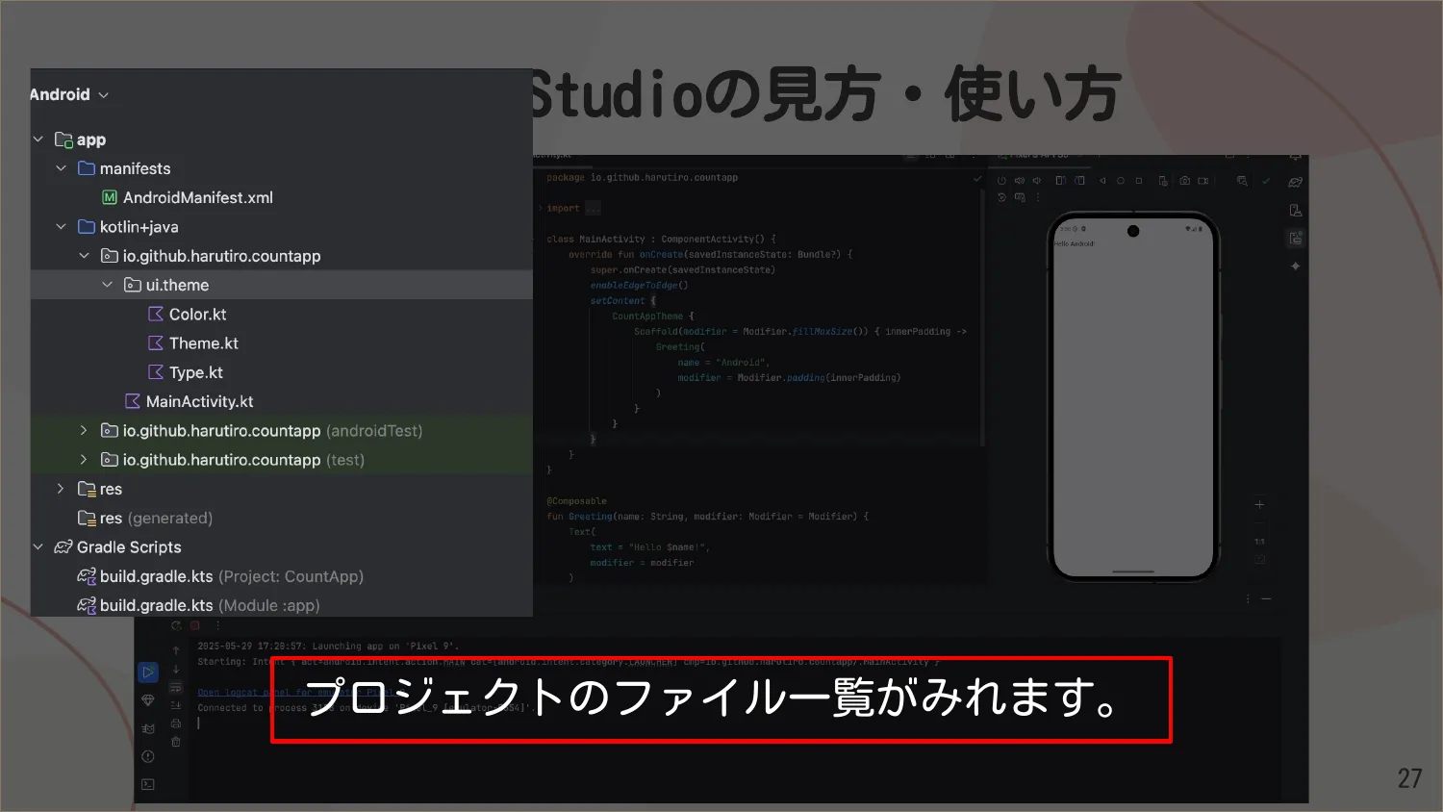The width and height of the screenshot is (1443, 812).
Task: Click the emulator power button icon
Action: pos(1001,181)
